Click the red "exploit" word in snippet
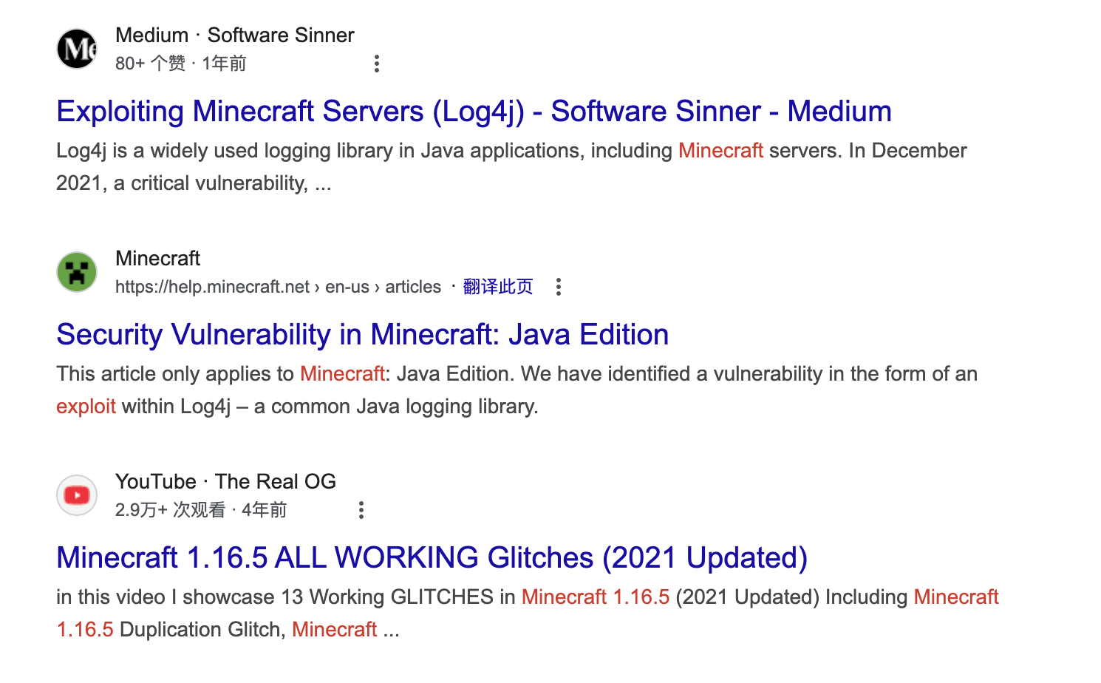Viewport: 1101px width, 683px height. pos(86,407)
